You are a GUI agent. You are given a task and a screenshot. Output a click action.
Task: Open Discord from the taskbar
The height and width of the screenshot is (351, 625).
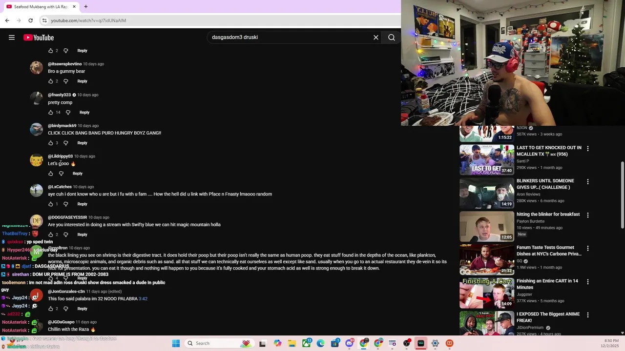coord(349,343)
